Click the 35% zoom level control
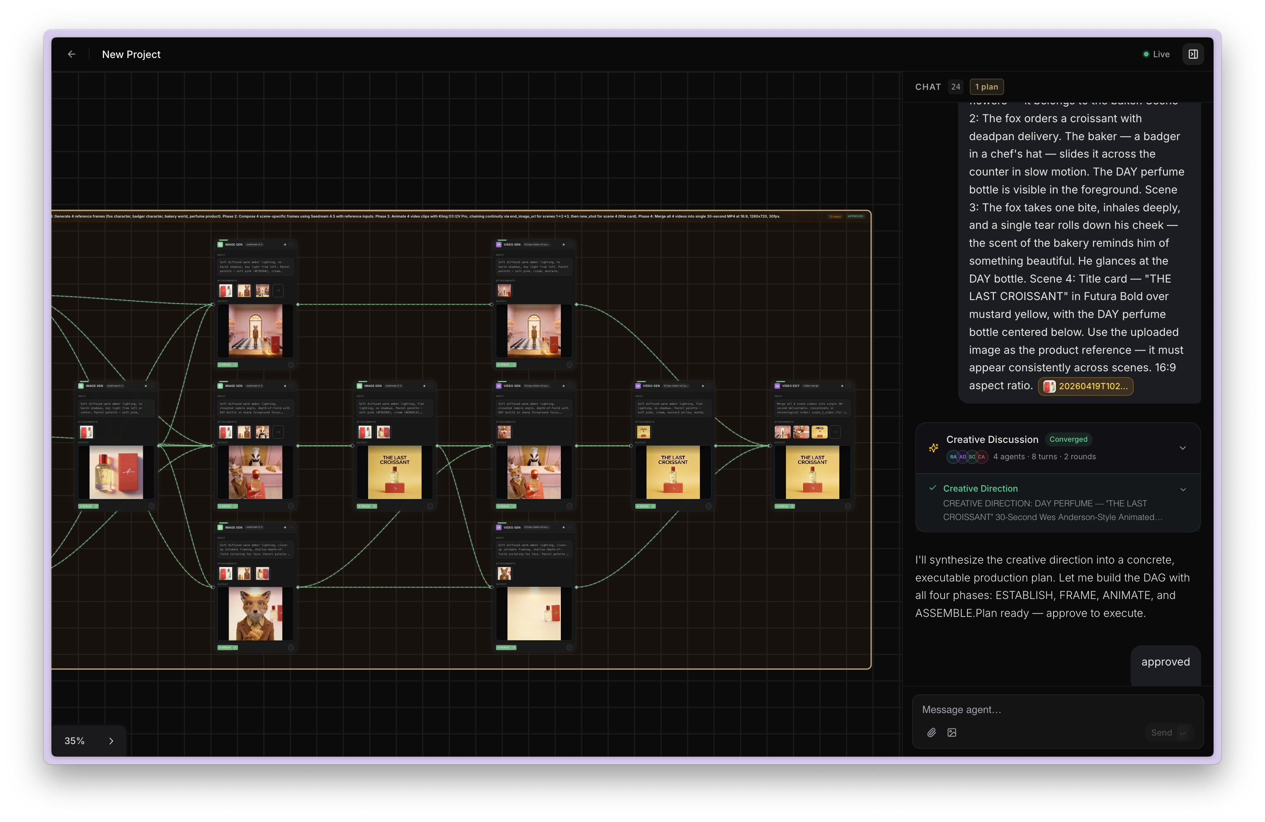Viewport: 1265px width, 822px height. (74, 740)
